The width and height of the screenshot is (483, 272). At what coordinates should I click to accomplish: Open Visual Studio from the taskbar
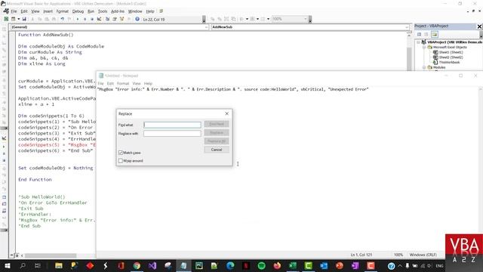point(152,265)
